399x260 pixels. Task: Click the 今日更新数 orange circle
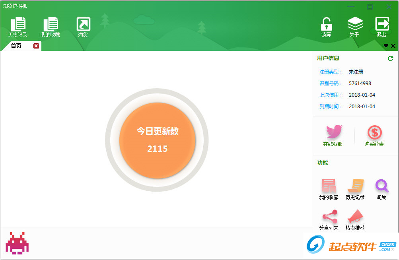pyautogui.click(x=157, y=140)
